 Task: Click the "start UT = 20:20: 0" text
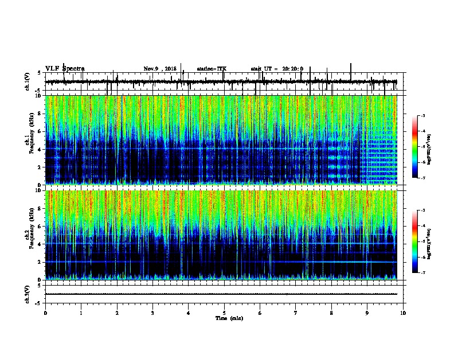(x=277, y=69)
